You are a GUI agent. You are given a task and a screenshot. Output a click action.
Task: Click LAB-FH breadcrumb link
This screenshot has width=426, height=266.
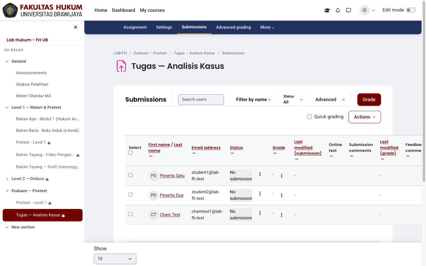[120, 53]
